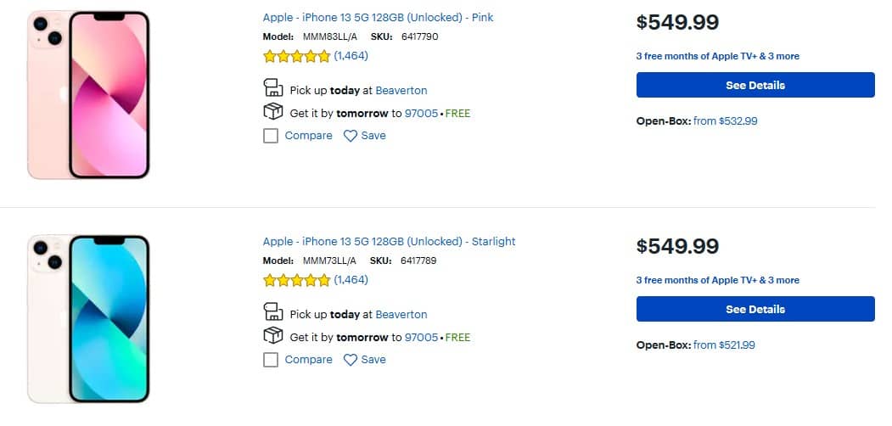892x426 pixels.
Task: Check the Compare box for Starlight iPhone
Action: click(x=271, y=360)
